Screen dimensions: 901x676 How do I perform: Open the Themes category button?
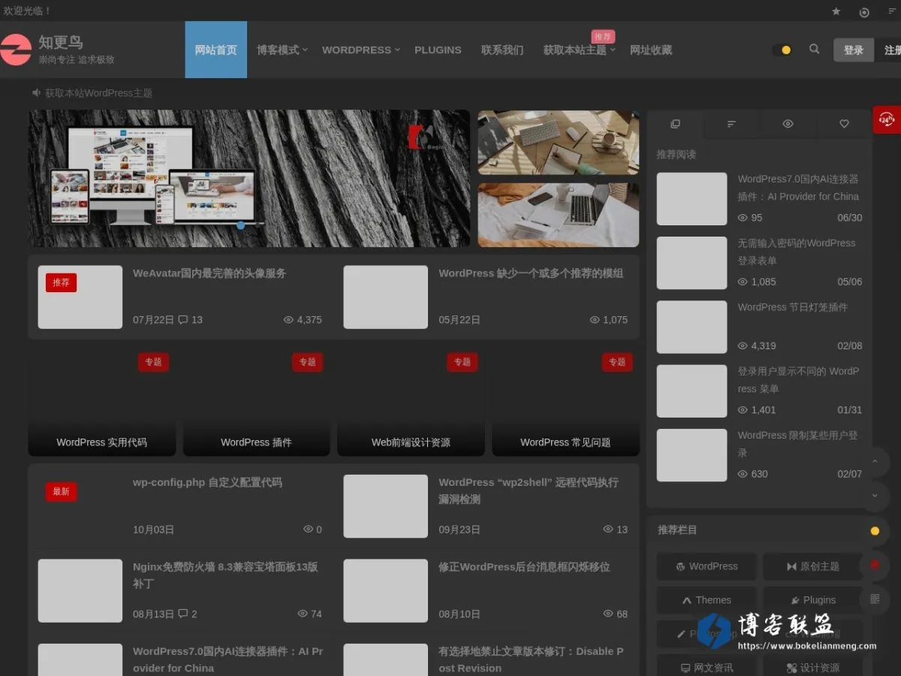pos(707,600)
